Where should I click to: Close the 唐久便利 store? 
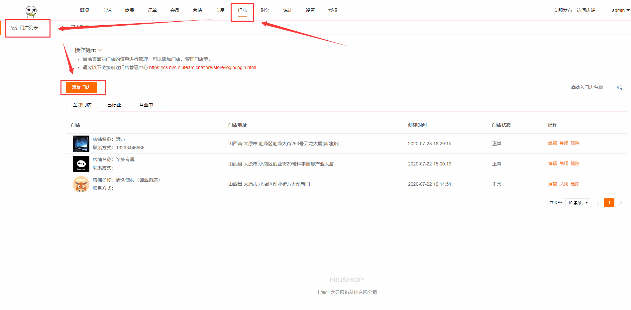pos(564,184)
